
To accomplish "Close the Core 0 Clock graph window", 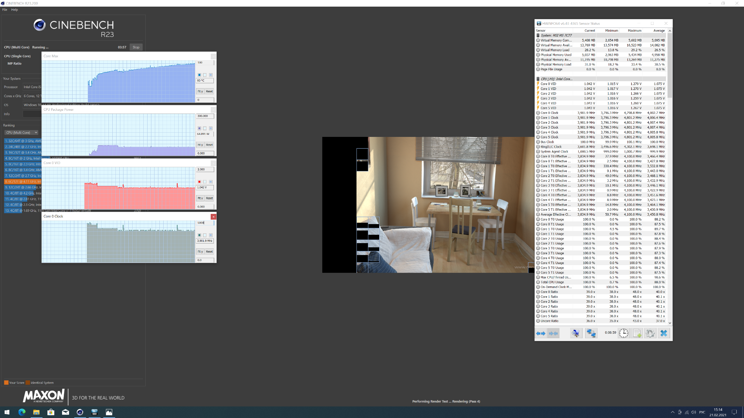I will 213,217.
